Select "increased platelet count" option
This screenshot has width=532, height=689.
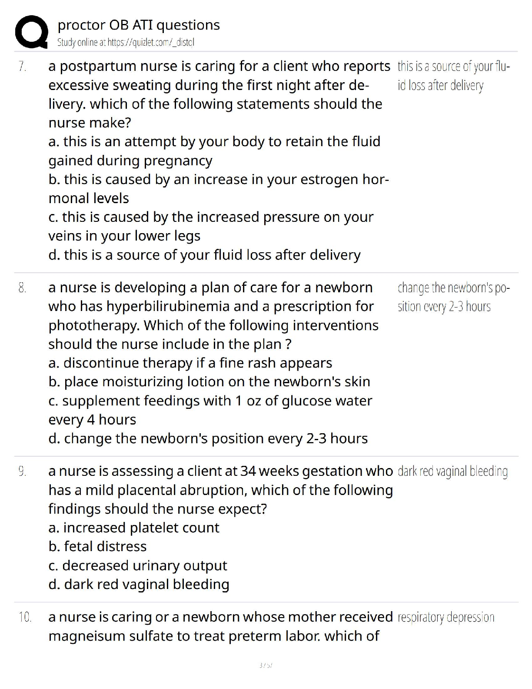pos(134,528)
